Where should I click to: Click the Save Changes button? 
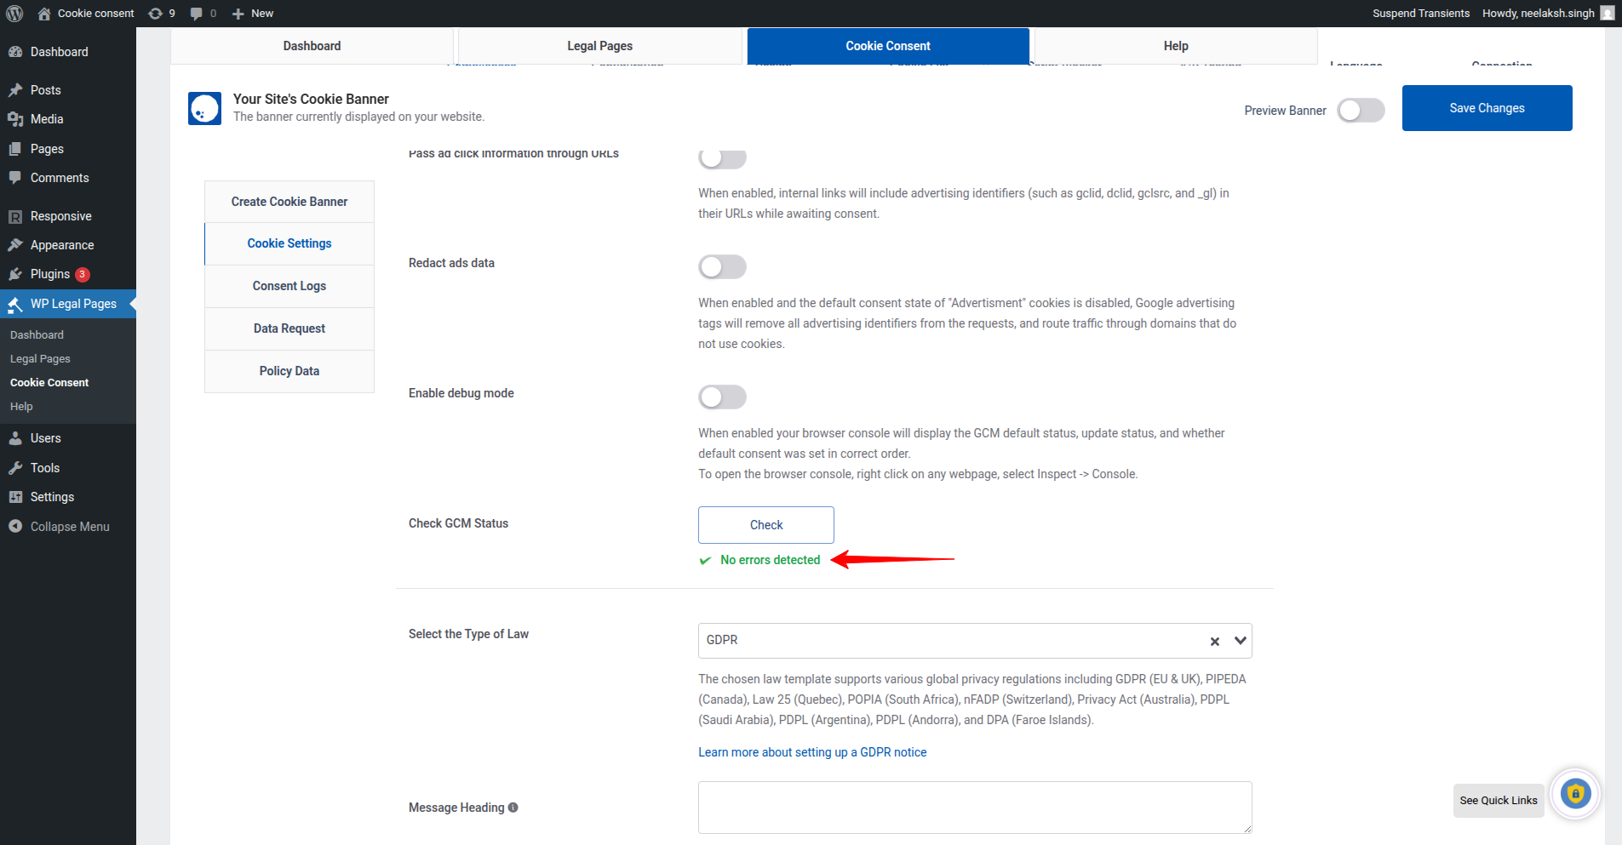click(x=1487, y=107)
